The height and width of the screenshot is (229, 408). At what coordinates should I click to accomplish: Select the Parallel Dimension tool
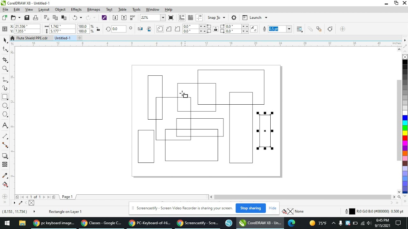(x=5, y=136)
